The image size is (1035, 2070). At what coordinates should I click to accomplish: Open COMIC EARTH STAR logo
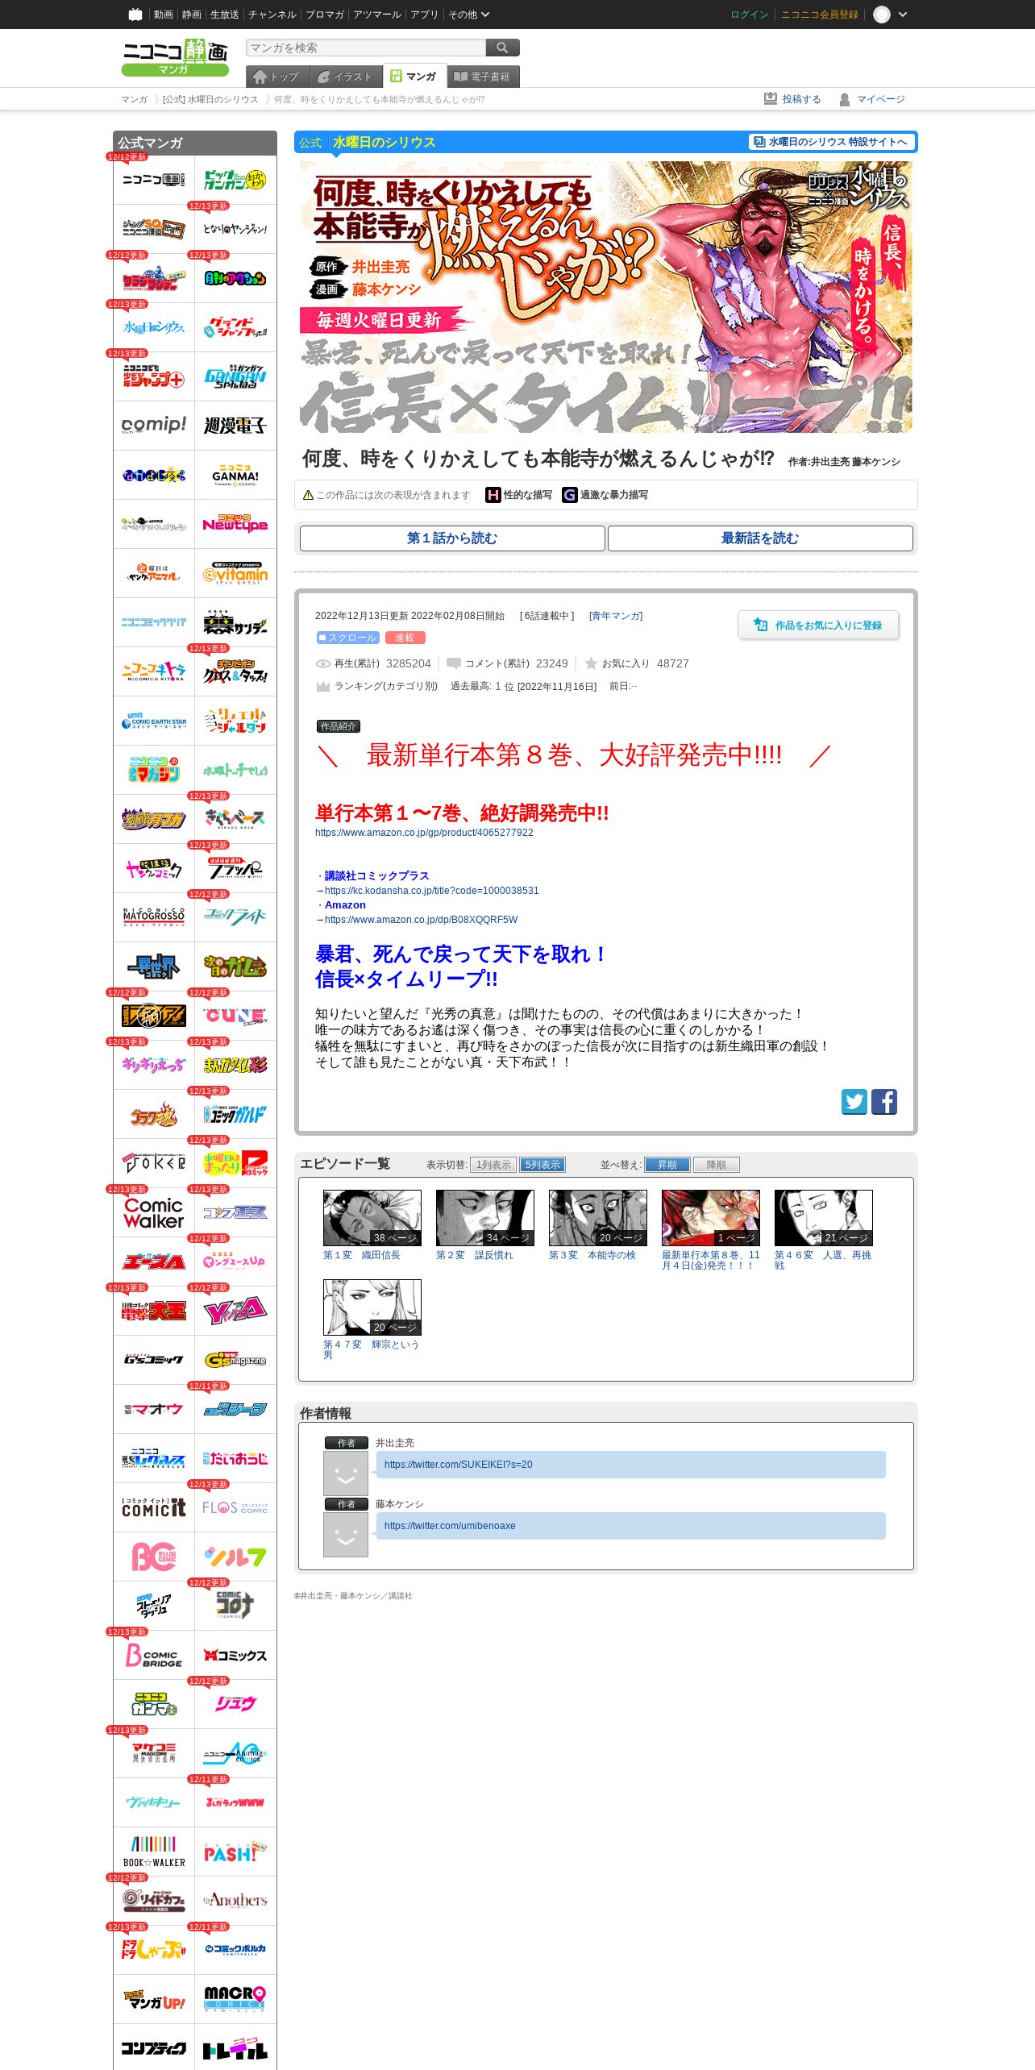coord(154,721)
